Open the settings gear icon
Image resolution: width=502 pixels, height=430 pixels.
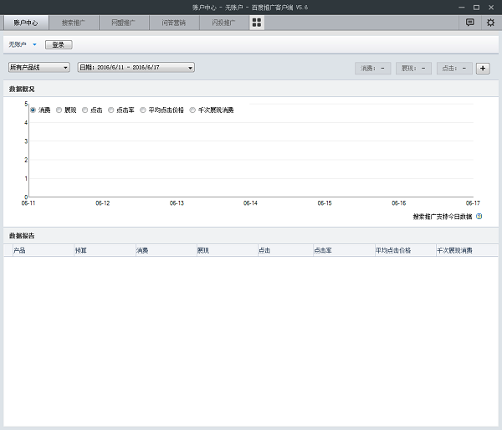pos(490,23)
